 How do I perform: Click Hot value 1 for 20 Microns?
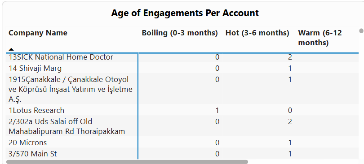pyautogui.click(x=290, y=142)
